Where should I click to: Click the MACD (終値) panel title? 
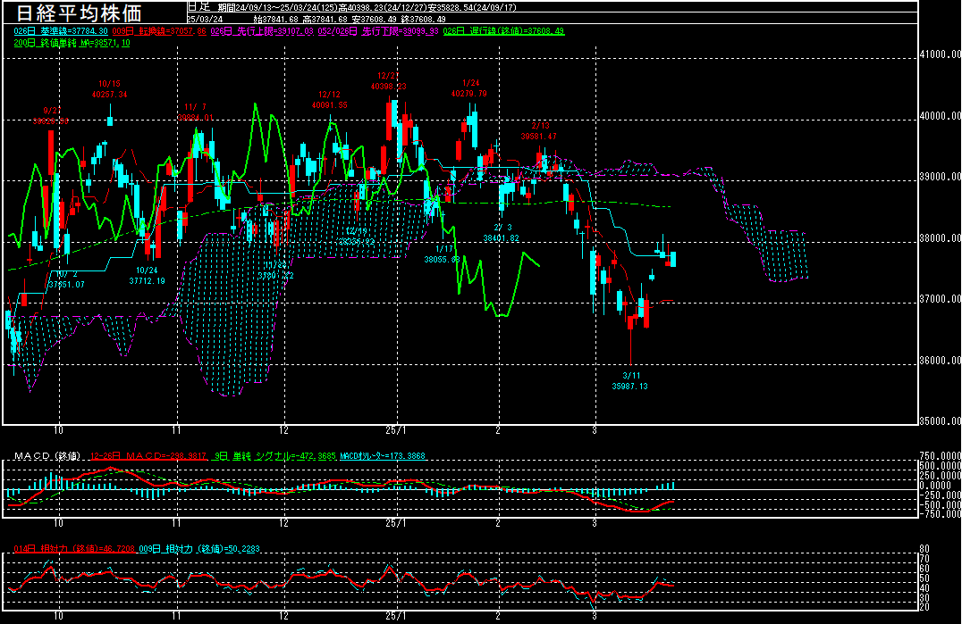pos(47,456)
